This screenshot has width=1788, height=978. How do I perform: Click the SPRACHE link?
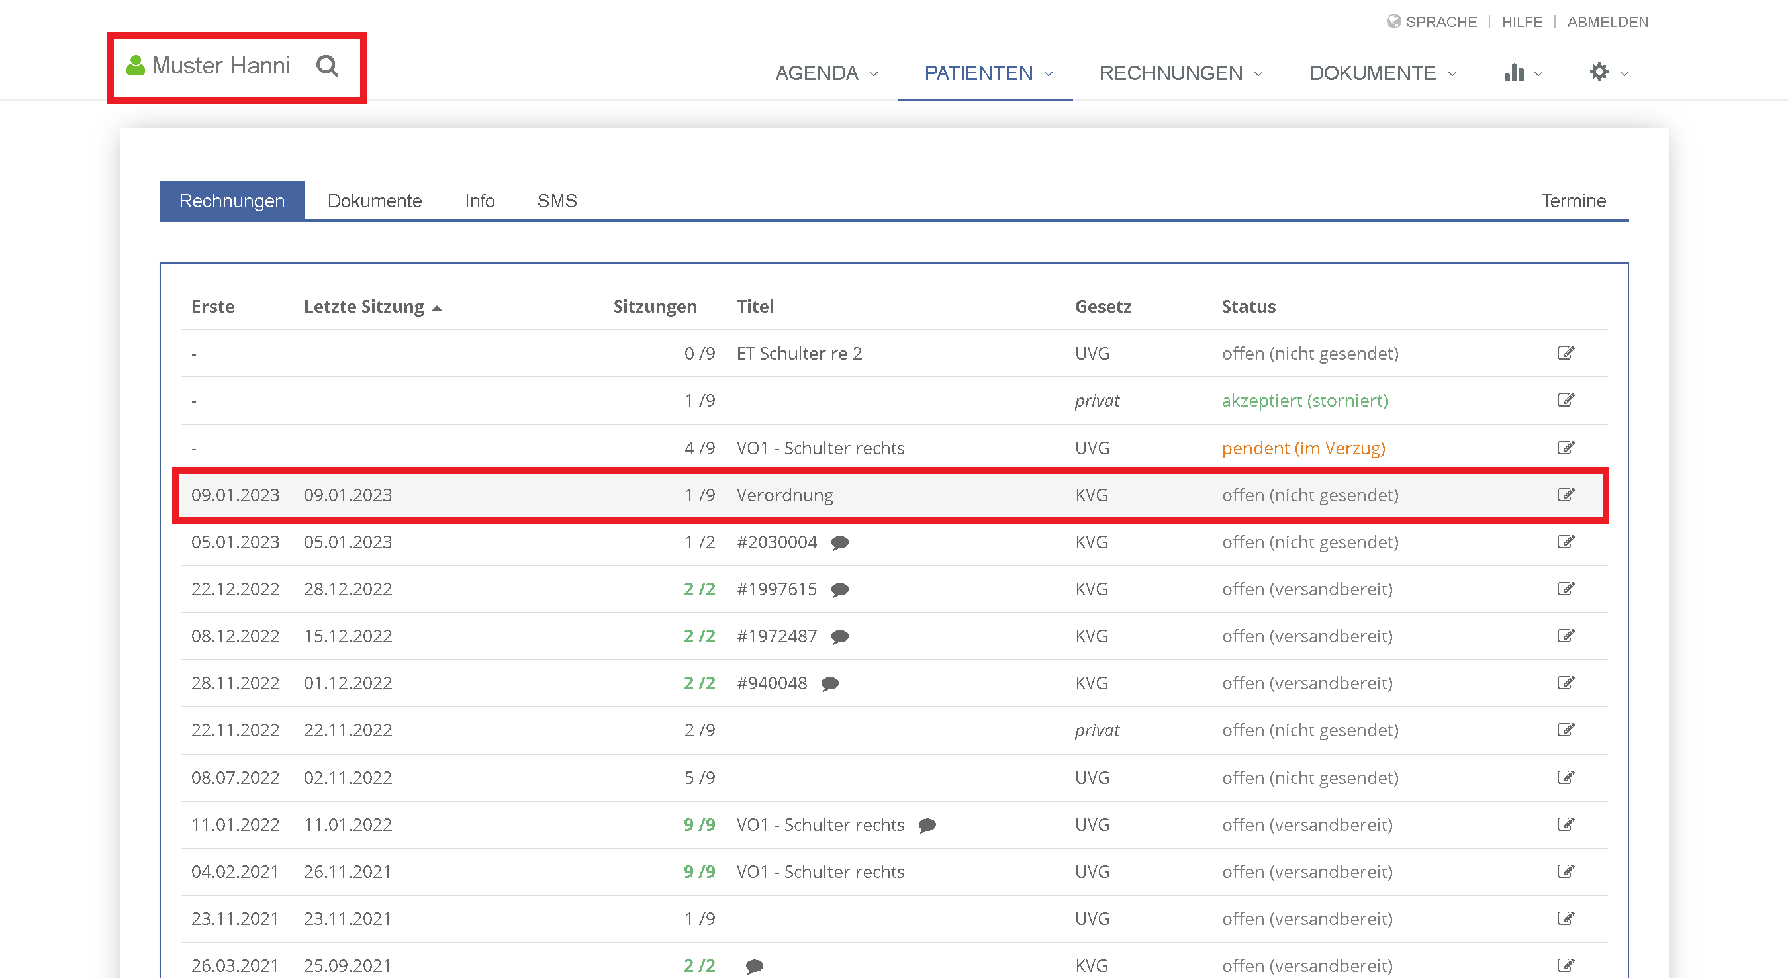click(x=1441, y=21)
